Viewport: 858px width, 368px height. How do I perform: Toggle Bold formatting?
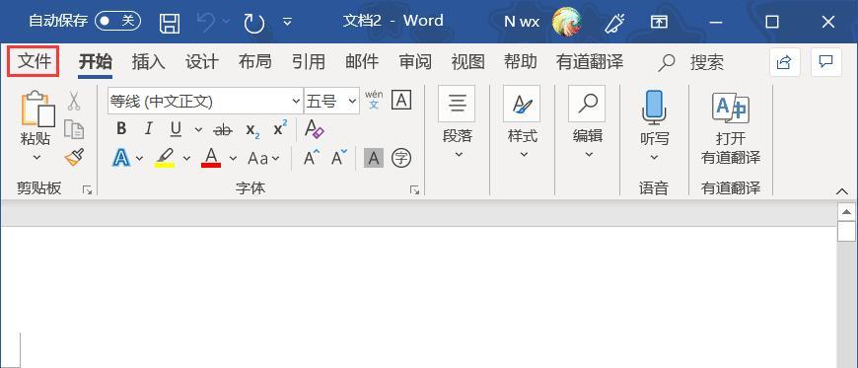coord(121,129)
